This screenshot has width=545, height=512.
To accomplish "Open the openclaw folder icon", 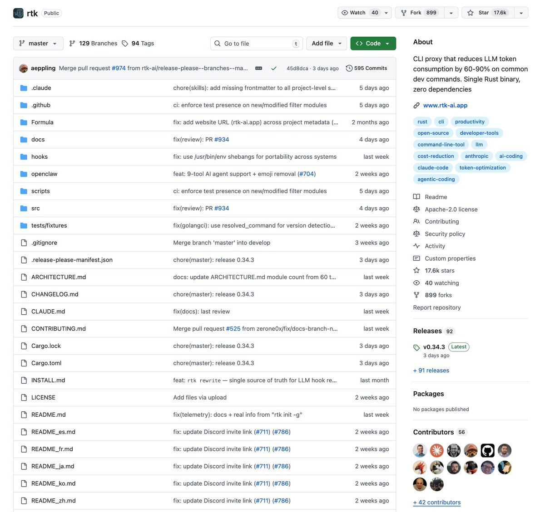I will coord(24,174).
